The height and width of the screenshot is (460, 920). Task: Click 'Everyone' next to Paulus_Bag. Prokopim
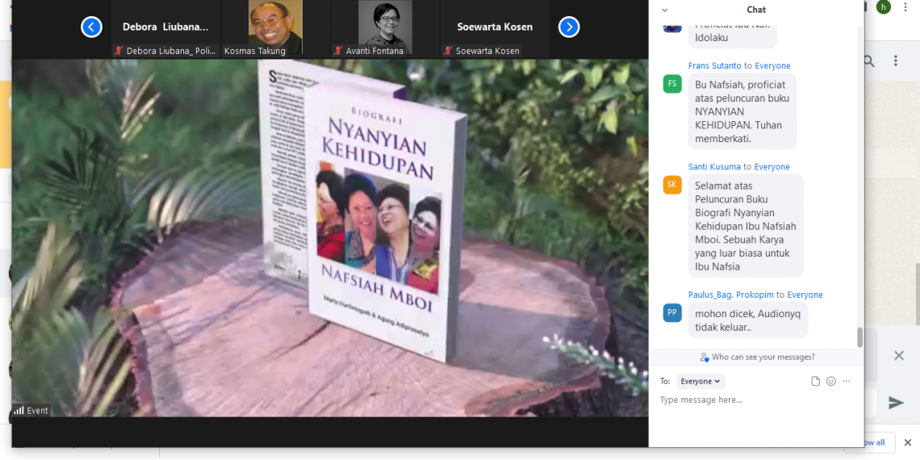tap(805, 295)
